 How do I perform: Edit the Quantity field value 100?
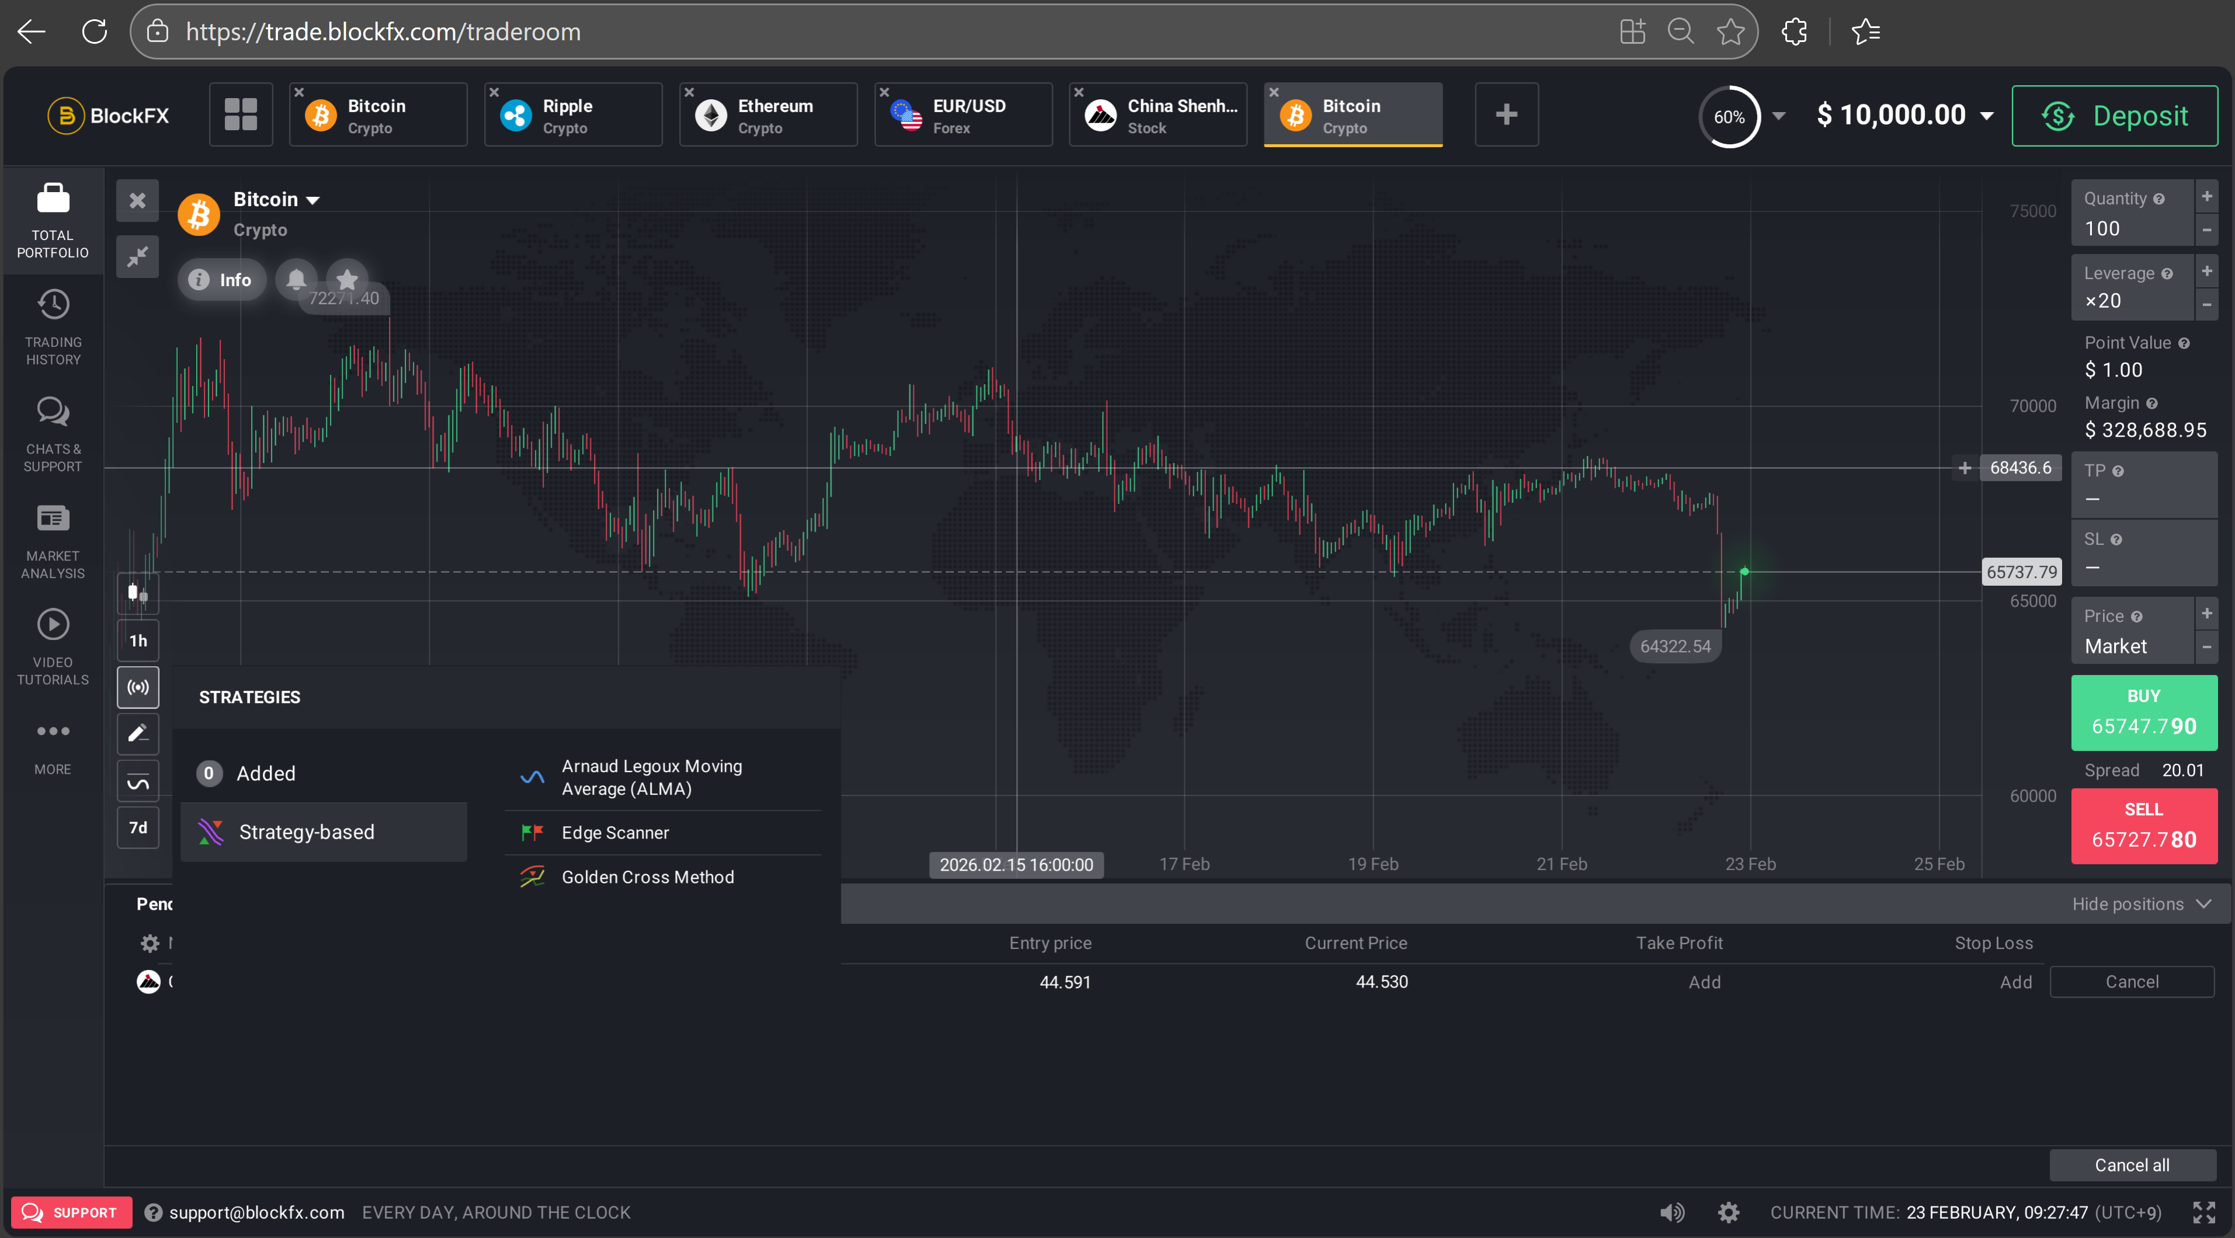coord(2133,213)
